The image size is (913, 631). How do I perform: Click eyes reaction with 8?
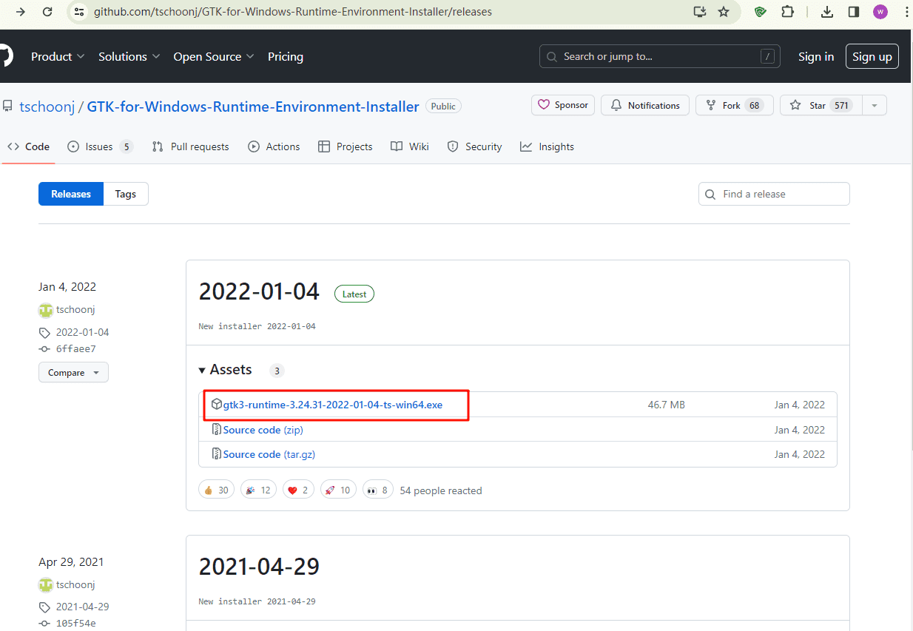(378, 490)
